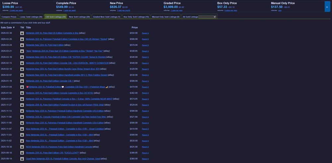Screen dimensions: 332x163
Task: Click the Price column header
Action: tap(134, 28)
